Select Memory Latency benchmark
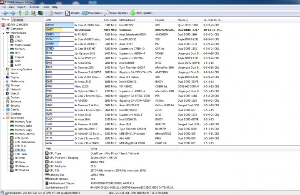 click(25, 134)
